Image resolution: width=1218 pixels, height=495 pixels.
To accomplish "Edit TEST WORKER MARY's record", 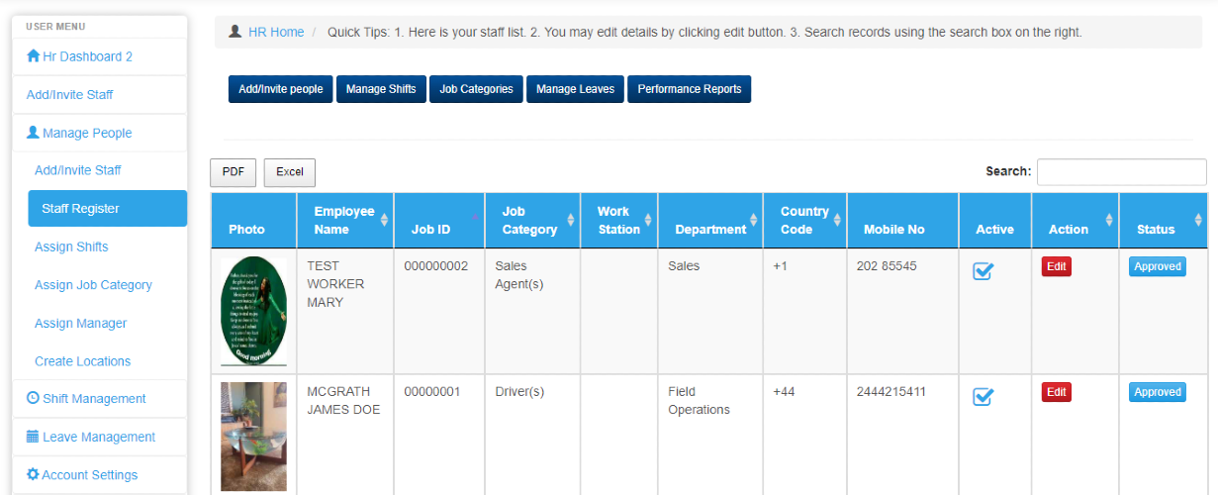I will coord(1057,266).
